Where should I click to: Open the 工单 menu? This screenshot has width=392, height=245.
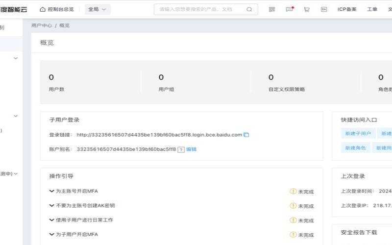click(x=372, y=9)
